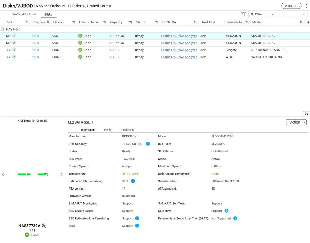
Task: Click the info icon beside SED Support
Action: [x=137, y=226]
